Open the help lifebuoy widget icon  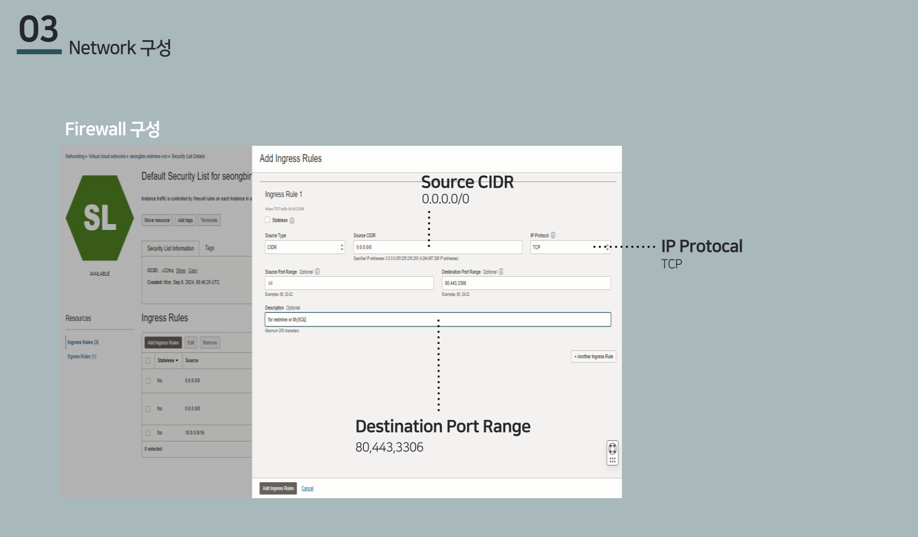pos(612,448)
